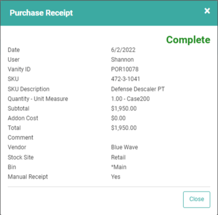Click the SKU number 472-3-1041
Screen dimensions: 218x215
(x=125, y=79)
